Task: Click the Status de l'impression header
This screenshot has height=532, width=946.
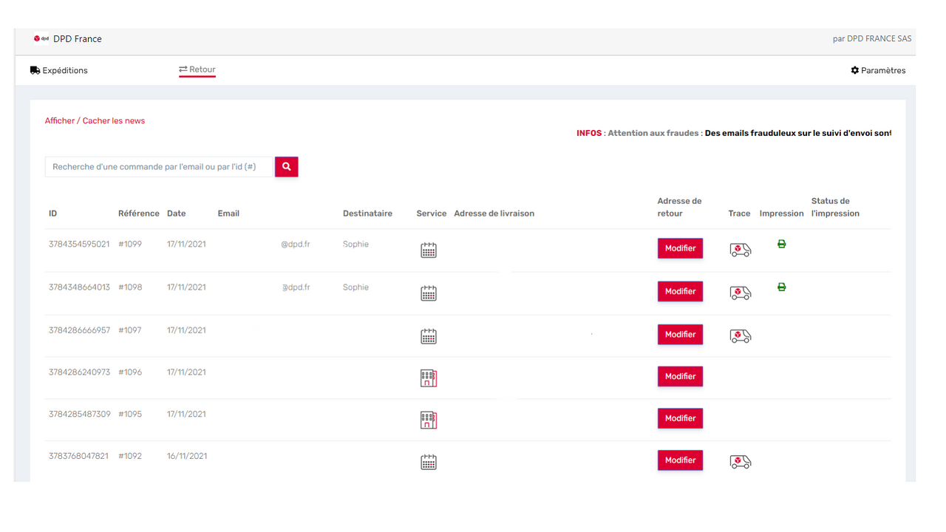Action: click(835, 207)
